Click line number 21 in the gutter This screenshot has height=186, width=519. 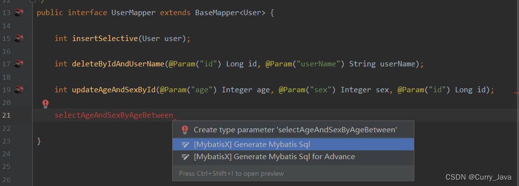(6, 115)
